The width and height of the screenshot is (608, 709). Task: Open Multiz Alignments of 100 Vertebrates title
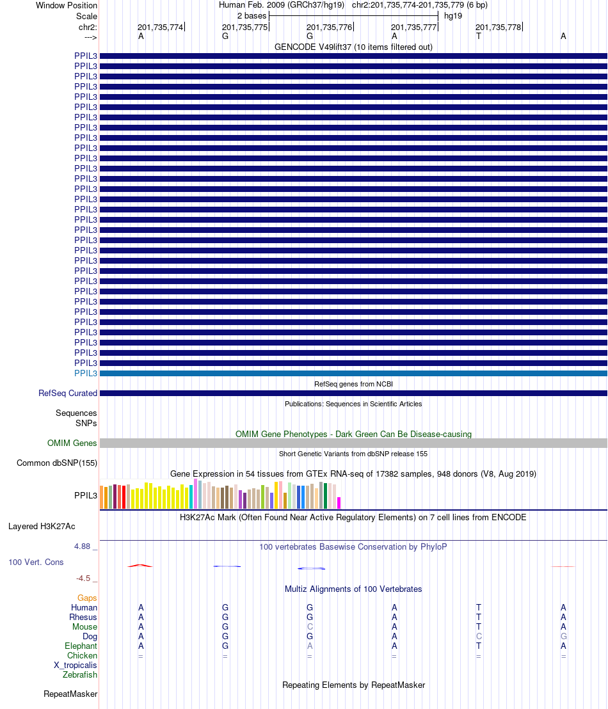[353, 589]
